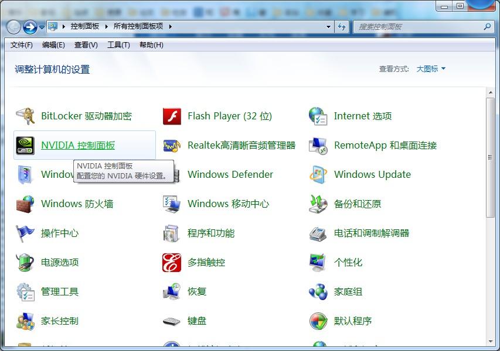The height and width of the screenshot is (351, 500).
Task: Click the 控制面板 breadcrumb segment
Action: pos(85,26)
